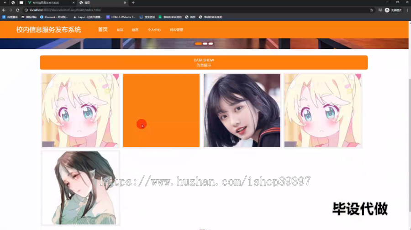This screenshot has height=230, width=411.
Task: Click the 校内信息服务发布系统 site title
Action: point(48,30)
